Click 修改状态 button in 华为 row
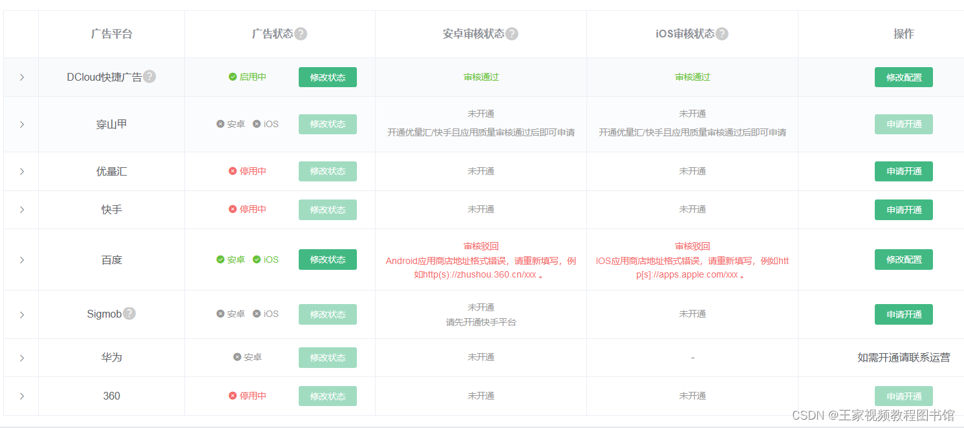This screenshot has height=428, width=964. [x=328, y=358]
